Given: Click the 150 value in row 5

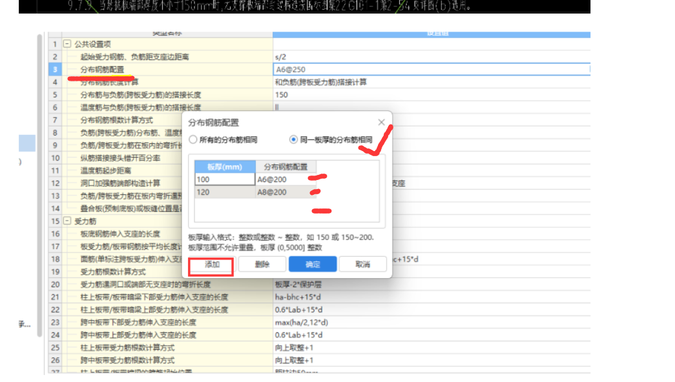Looking at the screenshot, I should [x=431, y=95].
